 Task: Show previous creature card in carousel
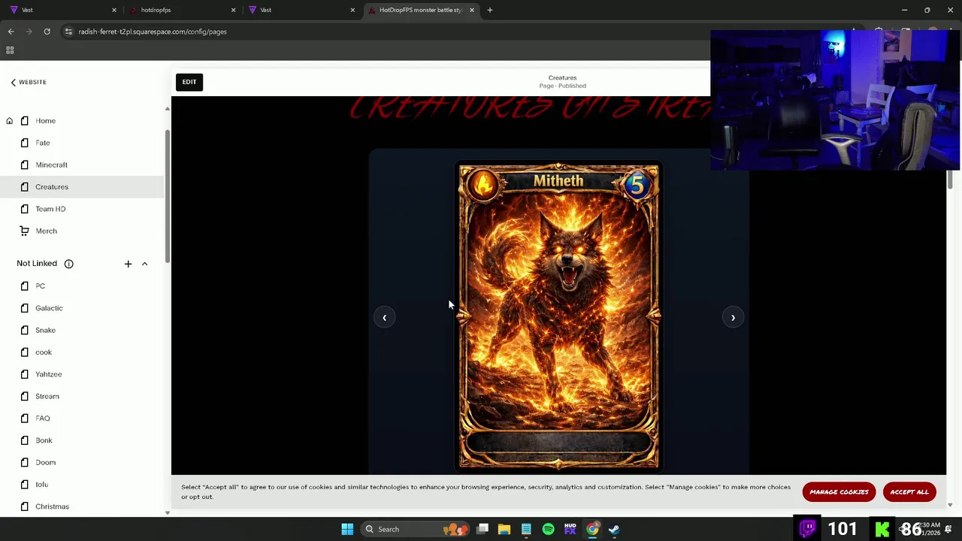(384, 317)
